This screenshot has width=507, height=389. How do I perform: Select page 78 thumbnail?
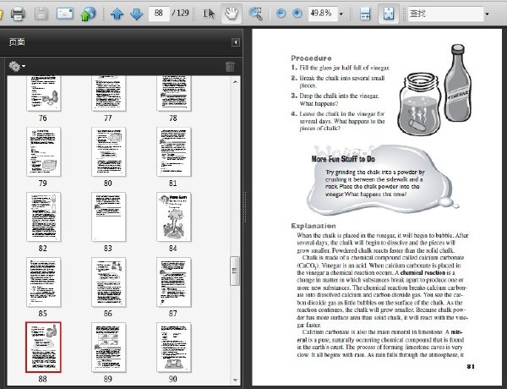[x=173, y=94]
